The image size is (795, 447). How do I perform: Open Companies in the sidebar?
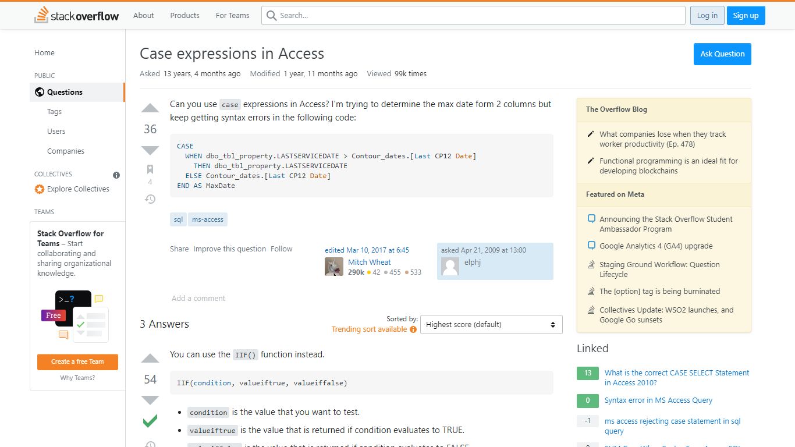click(x=66, y=151)
